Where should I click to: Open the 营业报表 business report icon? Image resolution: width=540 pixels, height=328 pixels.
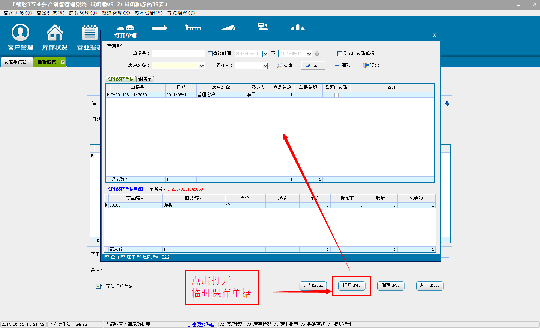click(x=89, y=37)
